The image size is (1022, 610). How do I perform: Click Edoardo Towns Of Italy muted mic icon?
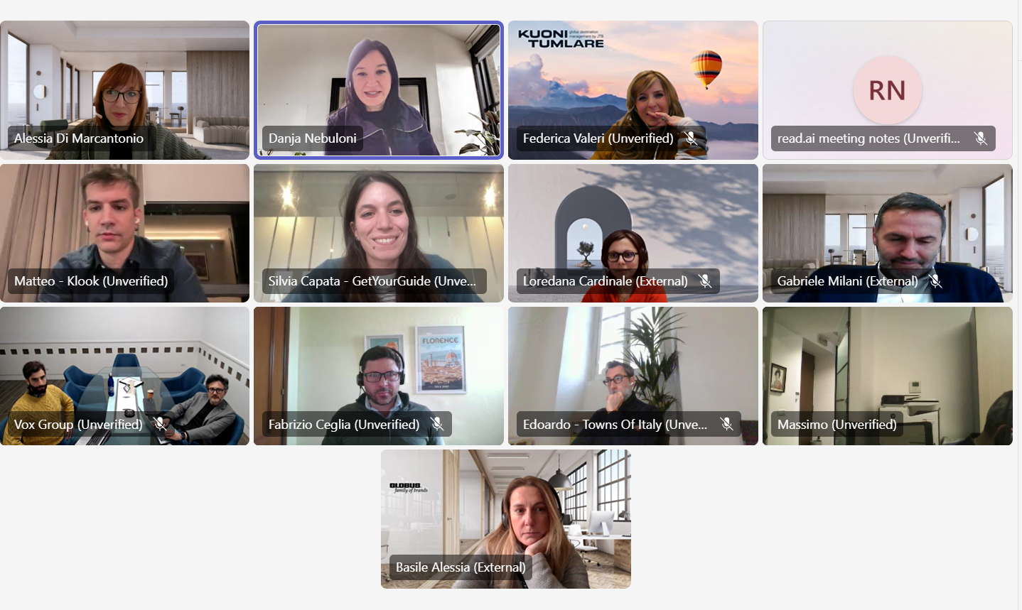726,425
